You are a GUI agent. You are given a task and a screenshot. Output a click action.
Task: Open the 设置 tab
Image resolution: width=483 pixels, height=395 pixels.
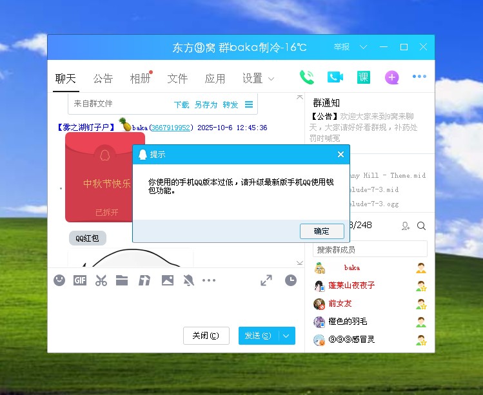253,79
